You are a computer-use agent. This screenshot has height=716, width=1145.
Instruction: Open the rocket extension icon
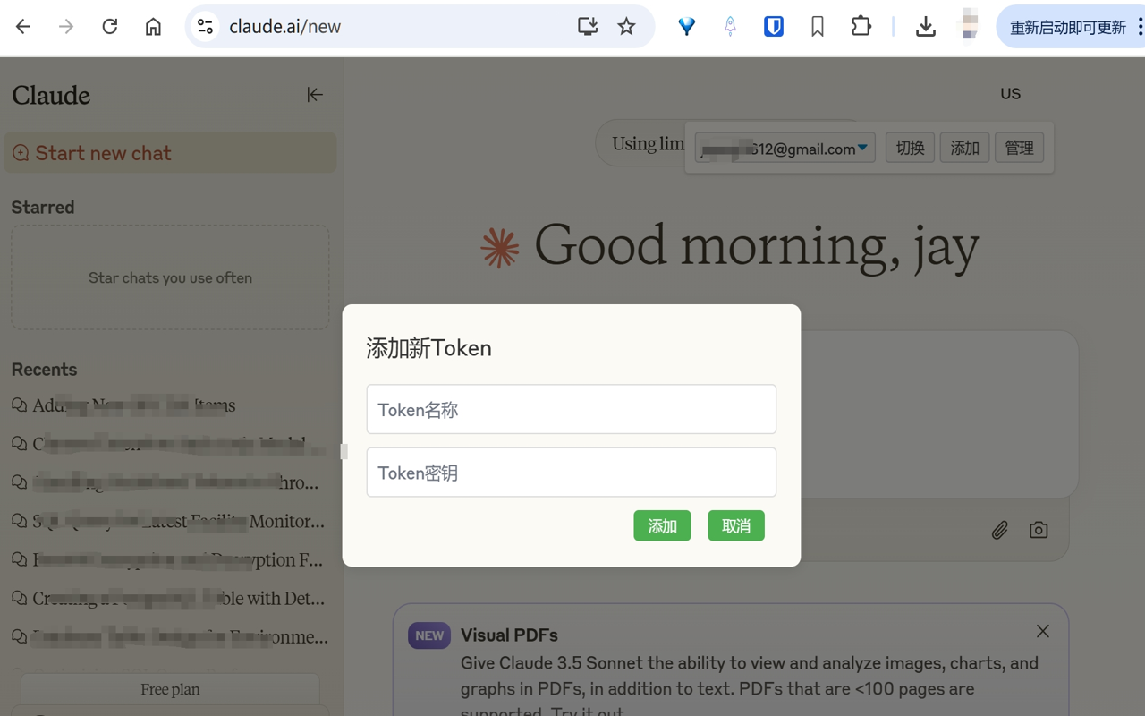[x=730, y=27]
